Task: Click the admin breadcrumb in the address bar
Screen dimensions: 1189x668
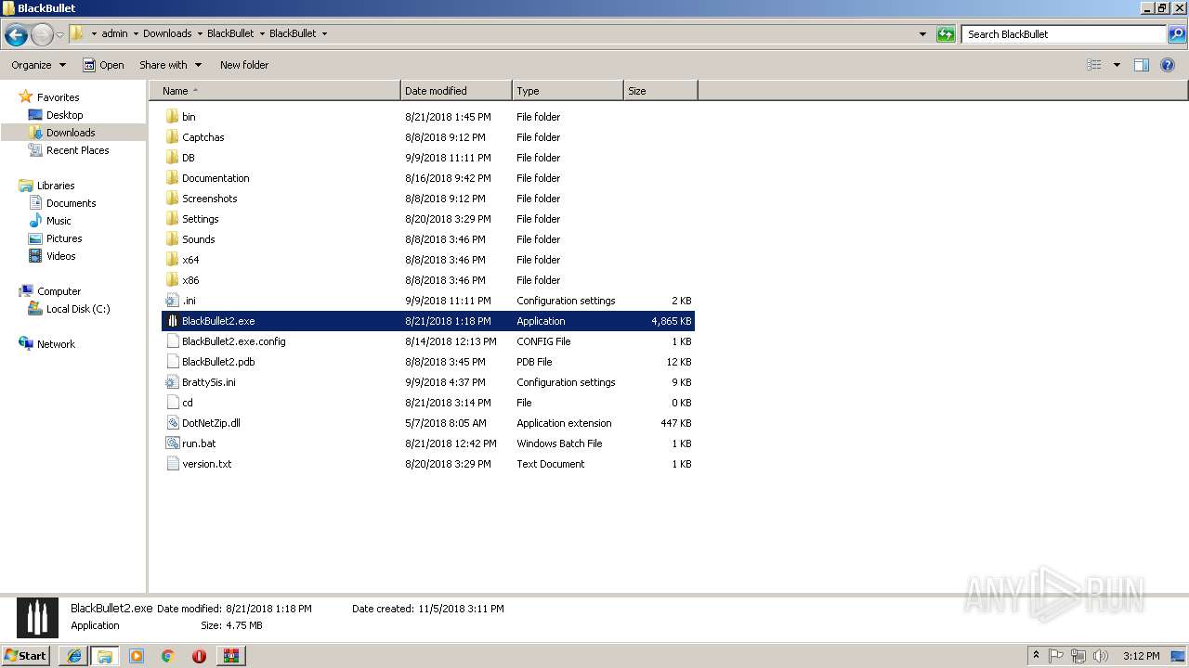Action: 114,33
